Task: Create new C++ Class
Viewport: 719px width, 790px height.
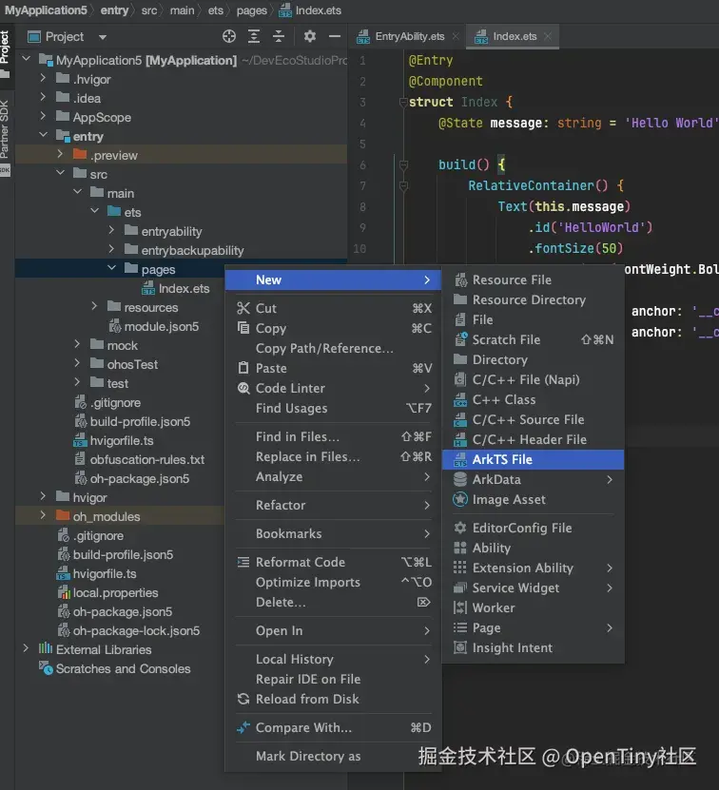Action: click(x=533, y=400)
